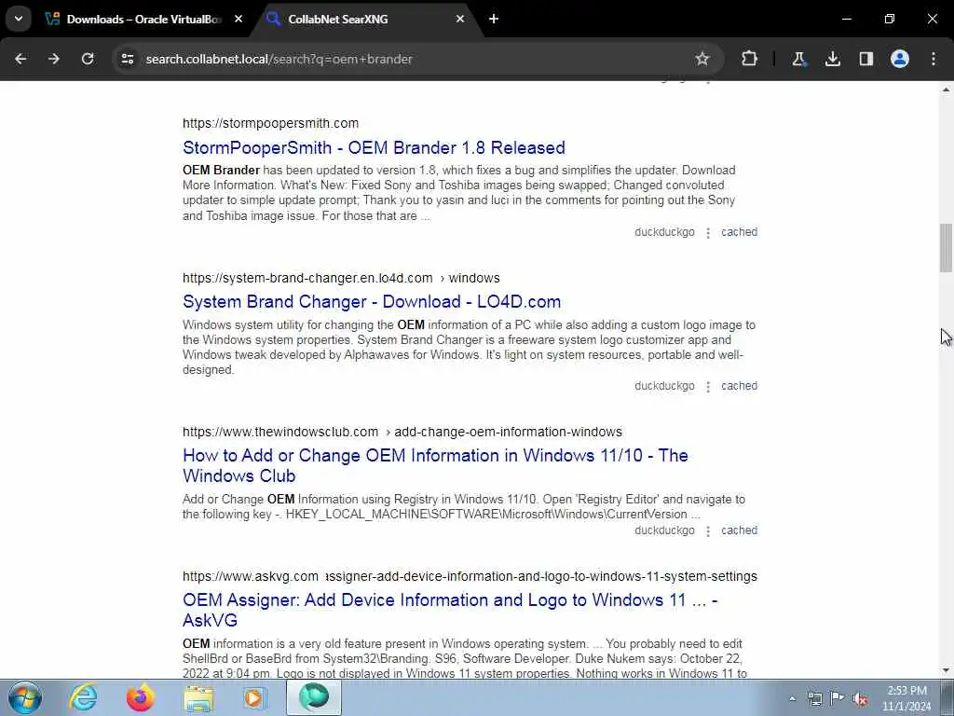The image size is (954, 716).
Task: Open the Windows Start menu
Action: (25, 697)
